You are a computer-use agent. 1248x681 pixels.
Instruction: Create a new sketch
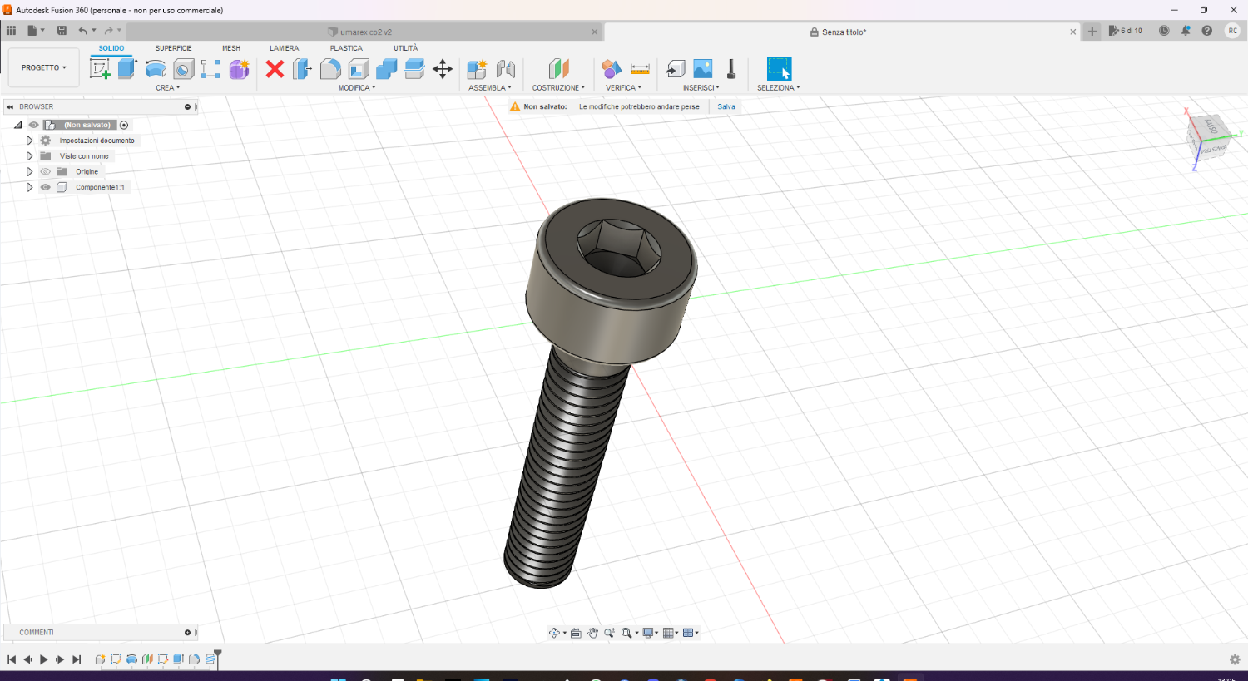pos(100,69)
